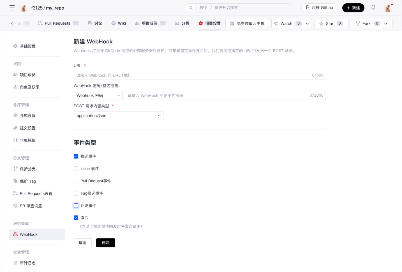Click the 取消 button
402x272 pixels.
tap(83, 243)
